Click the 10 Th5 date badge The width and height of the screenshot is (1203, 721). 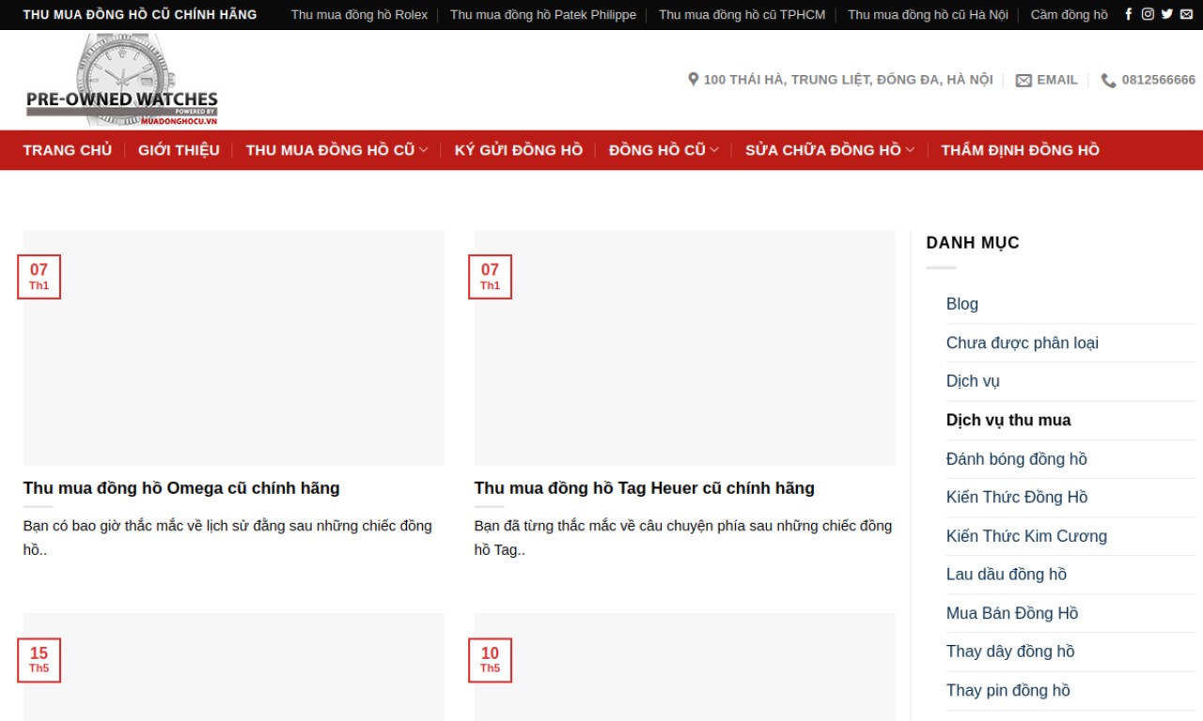(491, 660)
